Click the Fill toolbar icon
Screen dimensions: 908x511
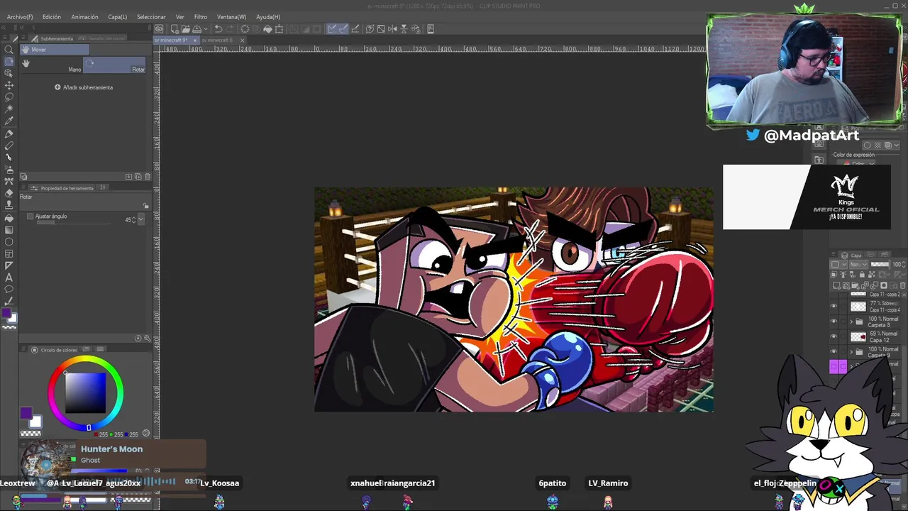(267, 29)
